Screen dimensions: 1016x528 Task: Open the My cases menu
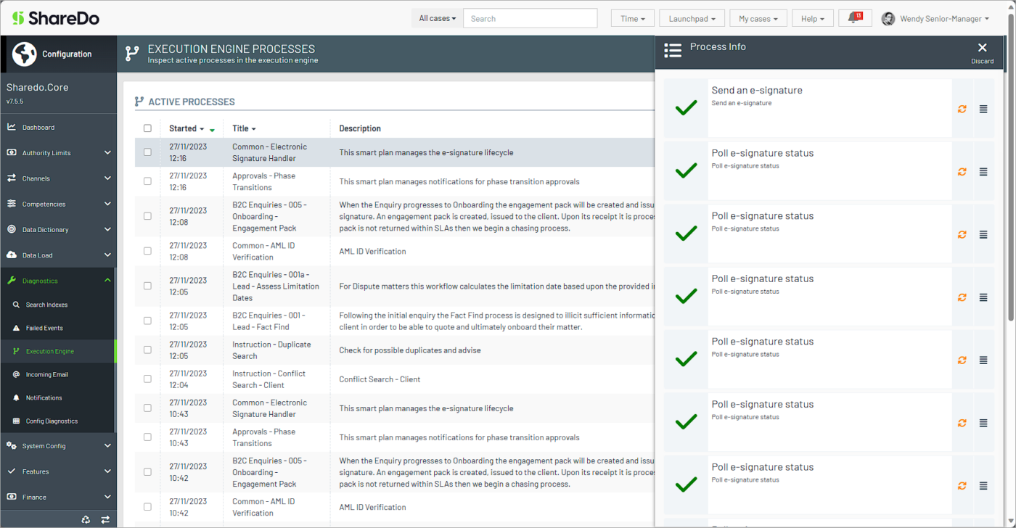tap(758, 19)
